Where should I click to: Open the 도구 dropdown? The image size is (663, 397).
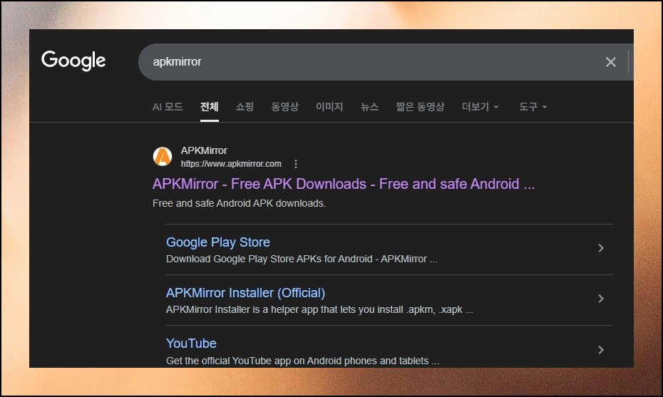(x=533, y=106)
